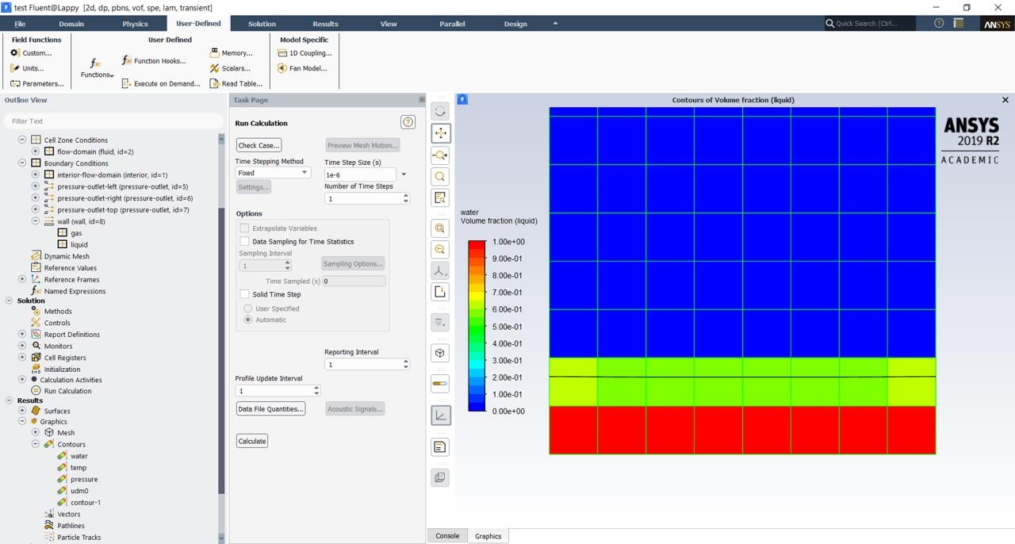Click the red 1.00e+00 colormap band
Viewport: 1015px width, 544px height.
[477, 245]
